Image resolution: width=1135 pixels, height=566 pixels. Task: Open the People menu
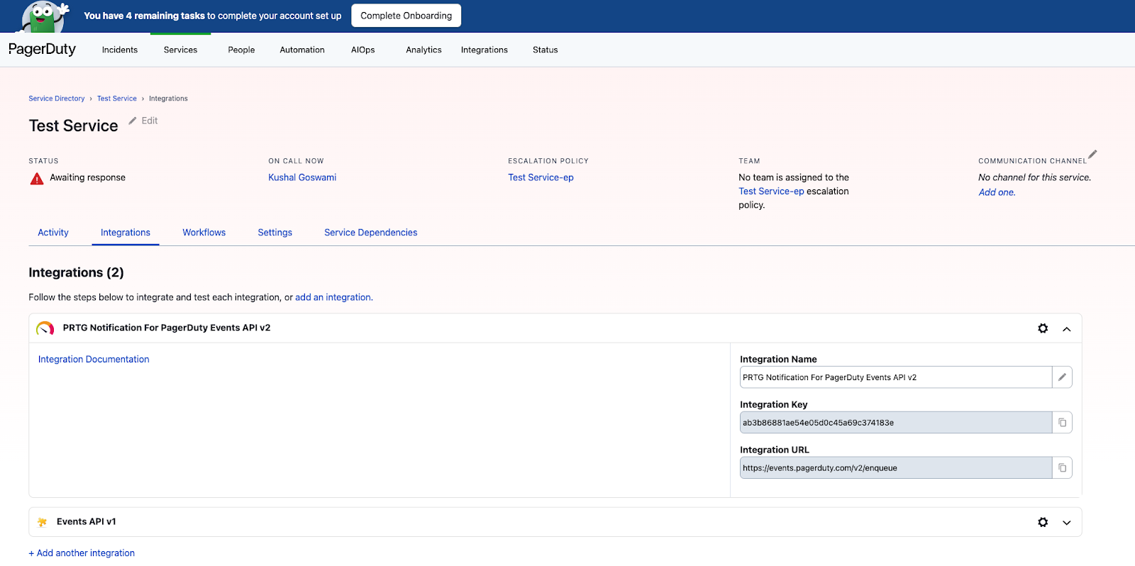point(241,50)
